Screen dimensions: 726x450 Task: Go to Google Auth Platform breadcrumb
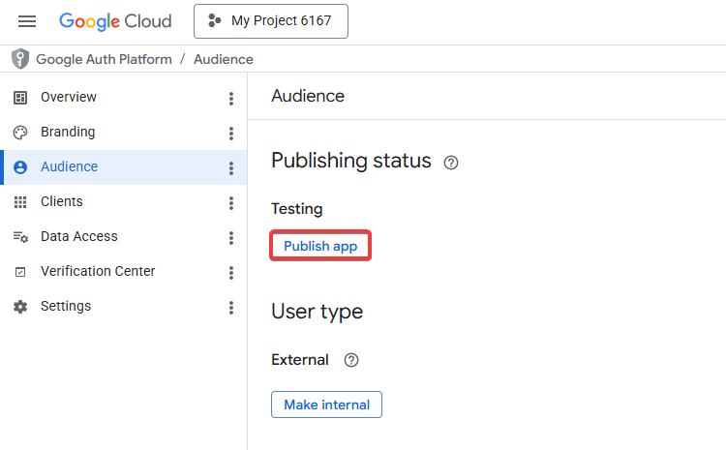click(104, 59)
